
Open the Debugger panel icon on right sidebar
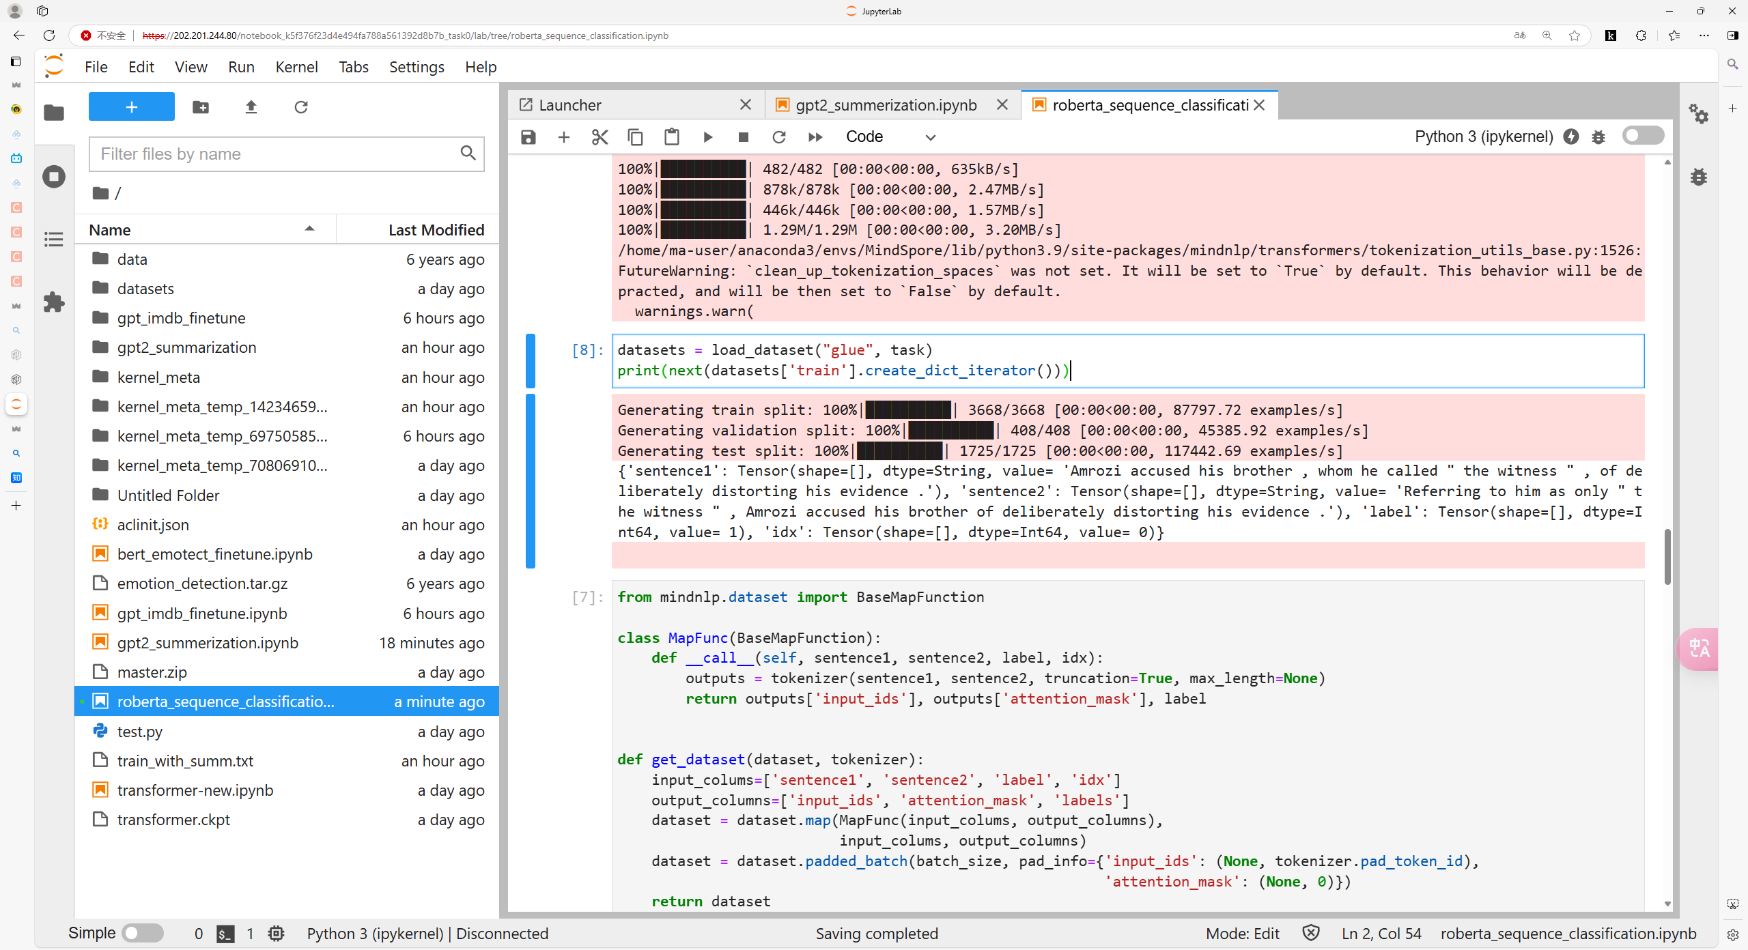coord(1698,176)
